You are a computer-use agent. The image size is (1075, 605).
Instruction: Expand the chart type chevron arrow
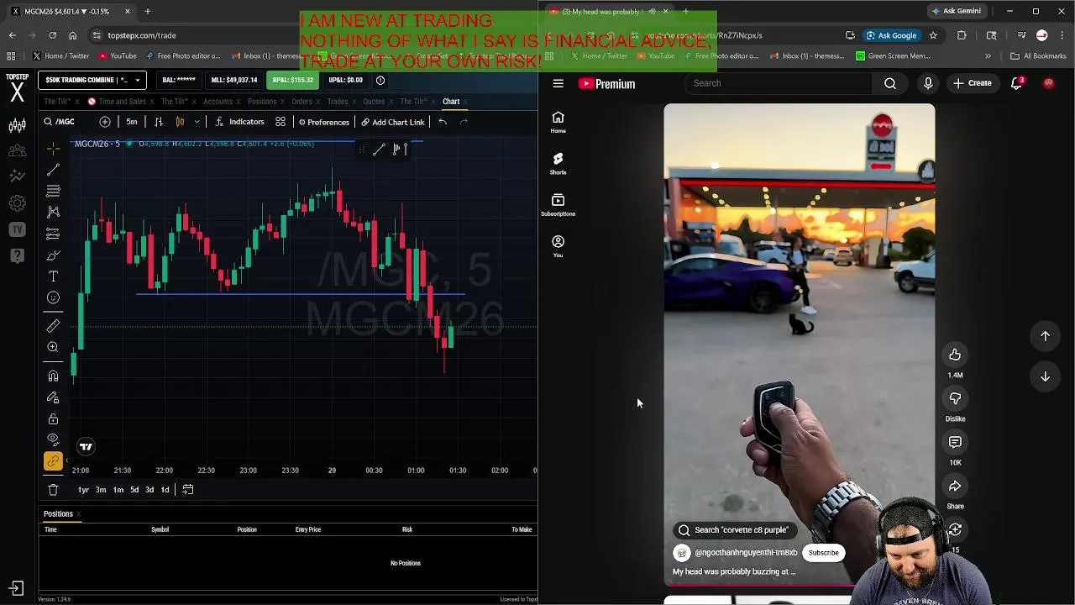click(197, 122)
